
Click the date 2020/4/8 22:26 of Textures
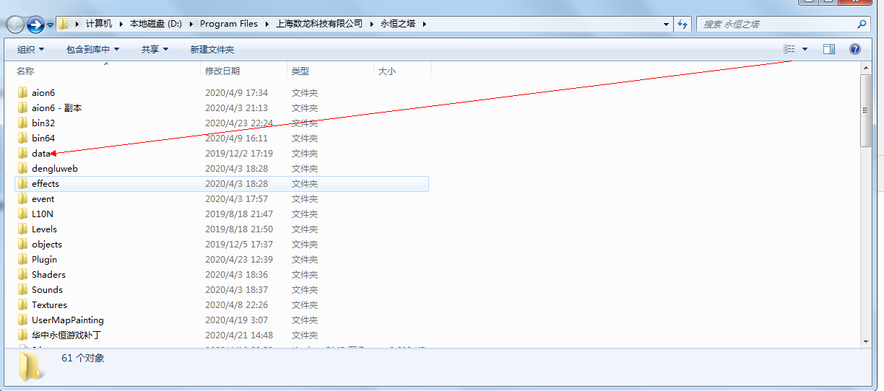click(x=236, y=304)
